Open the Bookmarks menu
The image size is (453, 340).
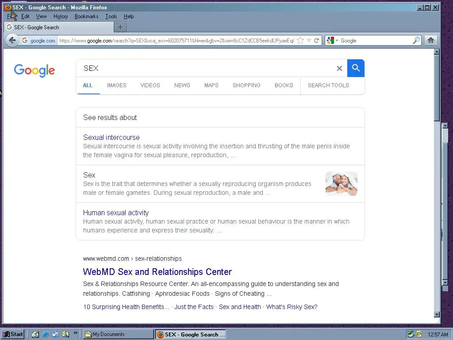(x=86, y=16)
